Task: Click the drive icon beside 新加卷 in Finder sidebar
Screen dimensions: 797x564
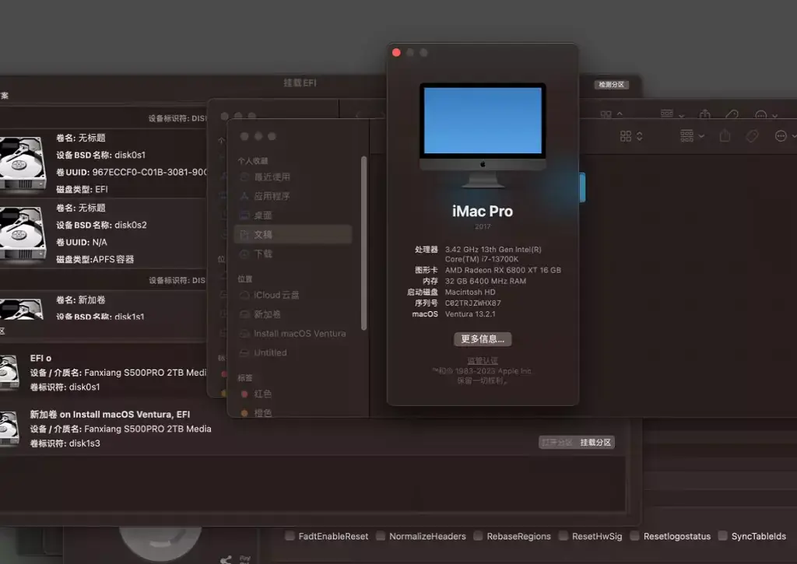Action: pos(244,314)
